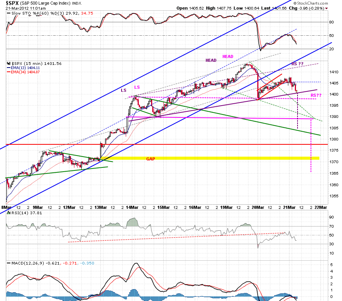Click the 'MACD(12,26,9)' legend

click(28, 263)
